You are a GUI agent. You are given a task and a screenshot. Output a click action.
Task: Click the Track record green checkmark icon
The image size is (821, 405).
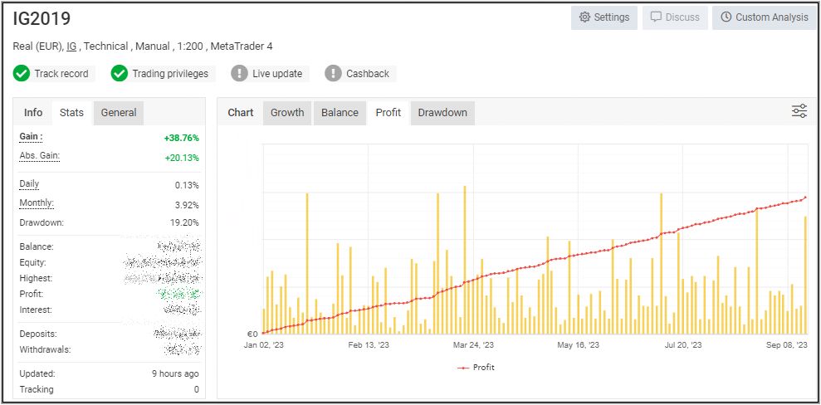(x=22, y=73)
